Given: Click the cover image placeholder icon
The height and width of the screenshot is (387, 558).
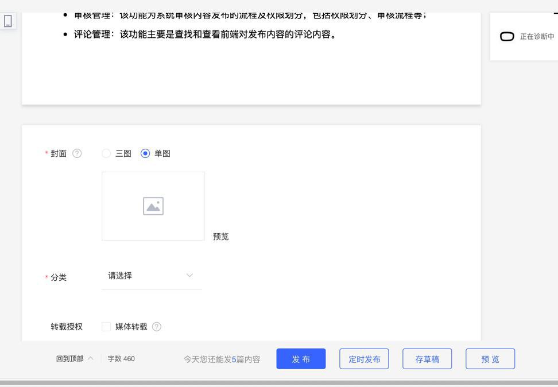Looking at the screenshot, I should tap(153, 206).
